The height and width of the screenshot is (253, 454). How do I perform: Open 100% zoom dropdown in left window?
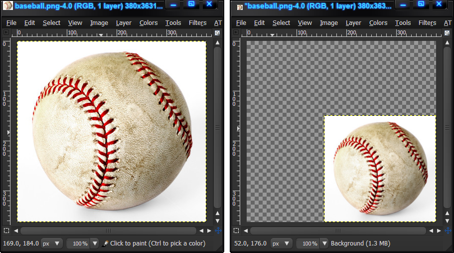[x=95, y=244]
